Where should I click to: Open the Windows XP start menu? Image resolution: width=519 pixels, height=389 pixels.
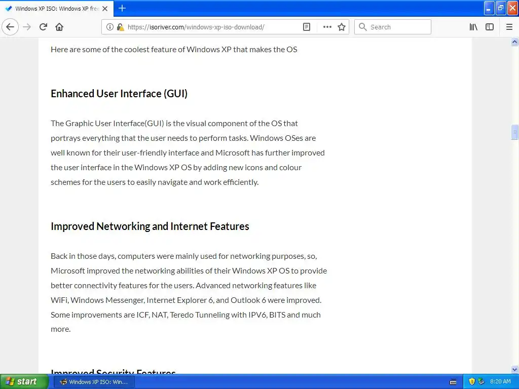pyautogui.click(x=24, y=382)
